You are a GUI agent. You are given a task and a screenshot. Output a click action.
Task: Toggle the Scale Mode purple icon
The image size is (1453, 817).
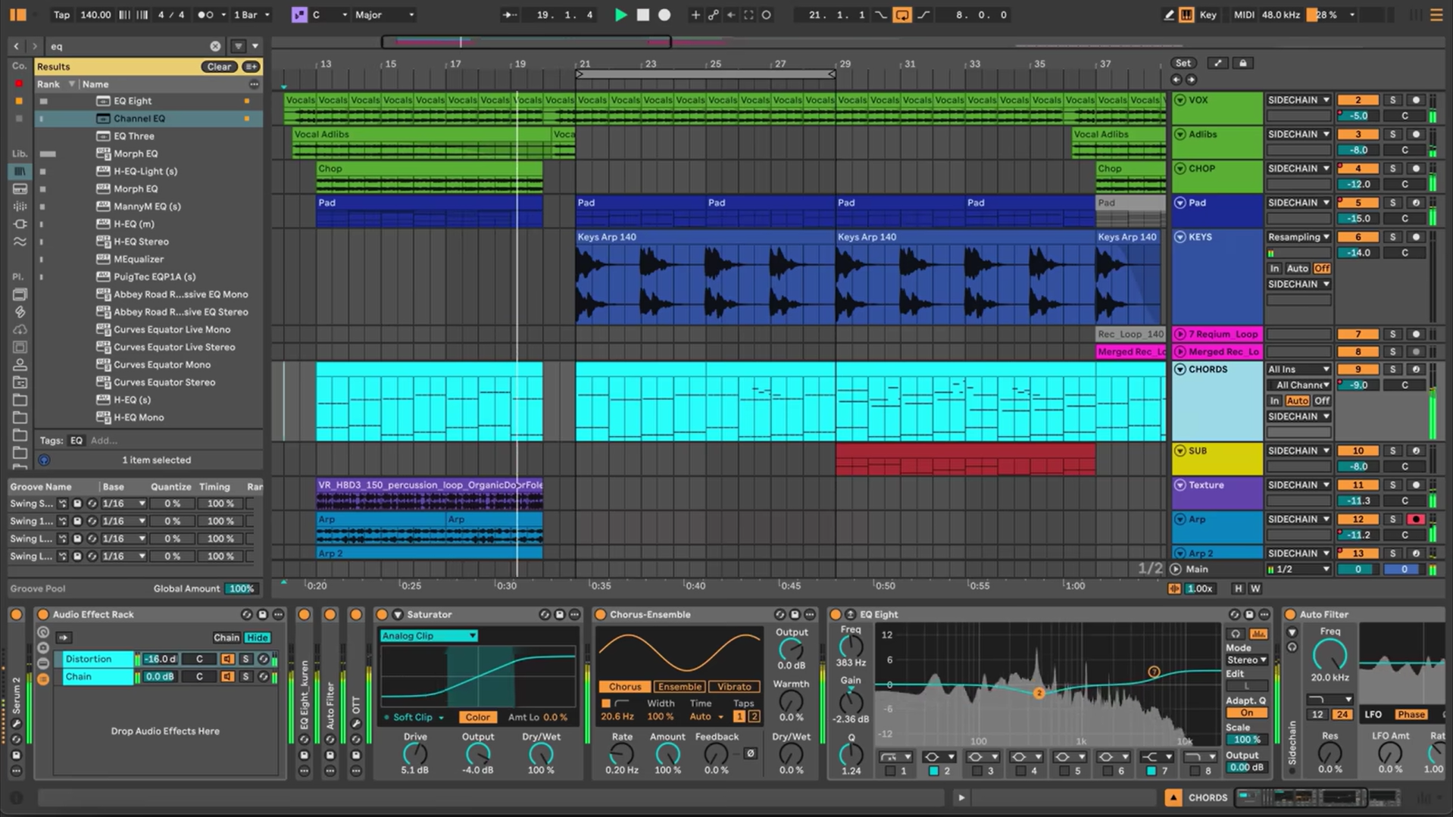[299, 14]
